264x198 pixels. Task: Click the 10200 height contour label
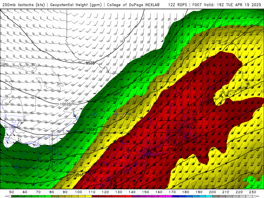point(78,175)
